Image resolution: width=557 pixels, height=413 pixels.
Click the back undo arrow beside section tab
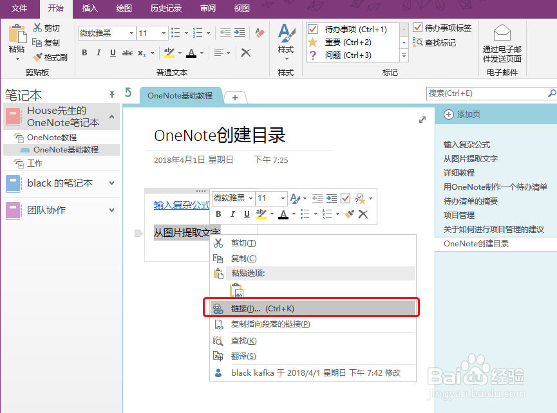pos(128,93)
